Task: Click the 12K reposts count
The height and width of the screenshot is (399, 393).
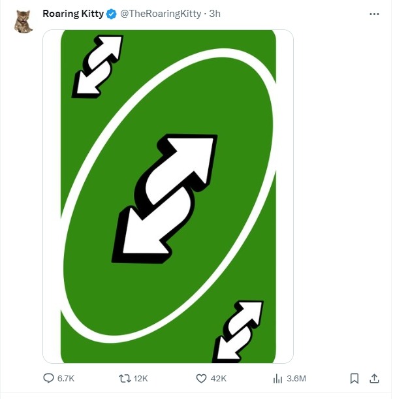Action: pyautogui.click(x=140, y=379)
